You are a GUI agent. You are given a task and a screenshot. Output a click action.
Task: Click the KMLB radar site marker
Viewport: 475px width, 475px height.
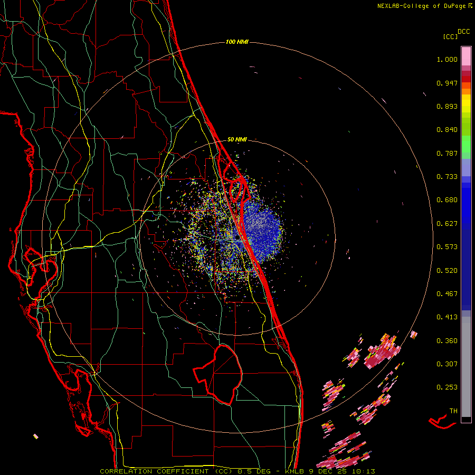(238, 237)
